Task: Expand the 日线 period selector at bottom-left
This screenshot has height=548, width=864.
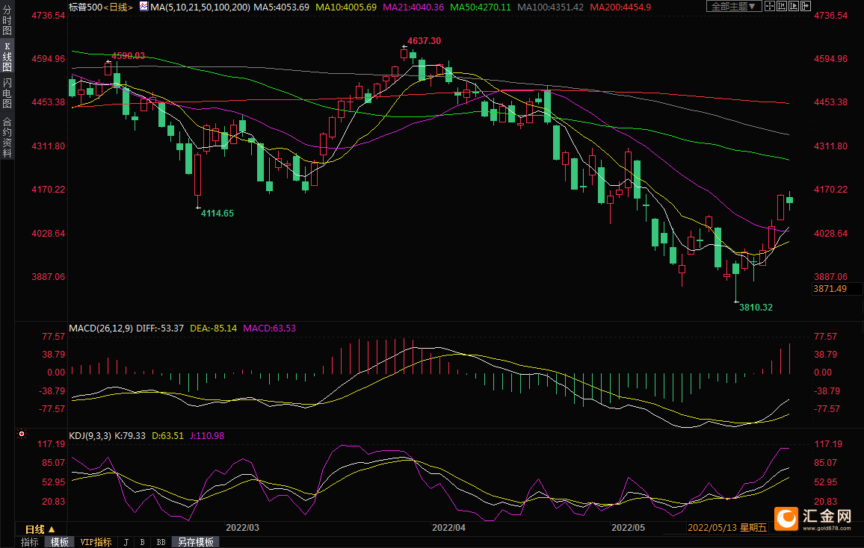Action: [40, 529]
